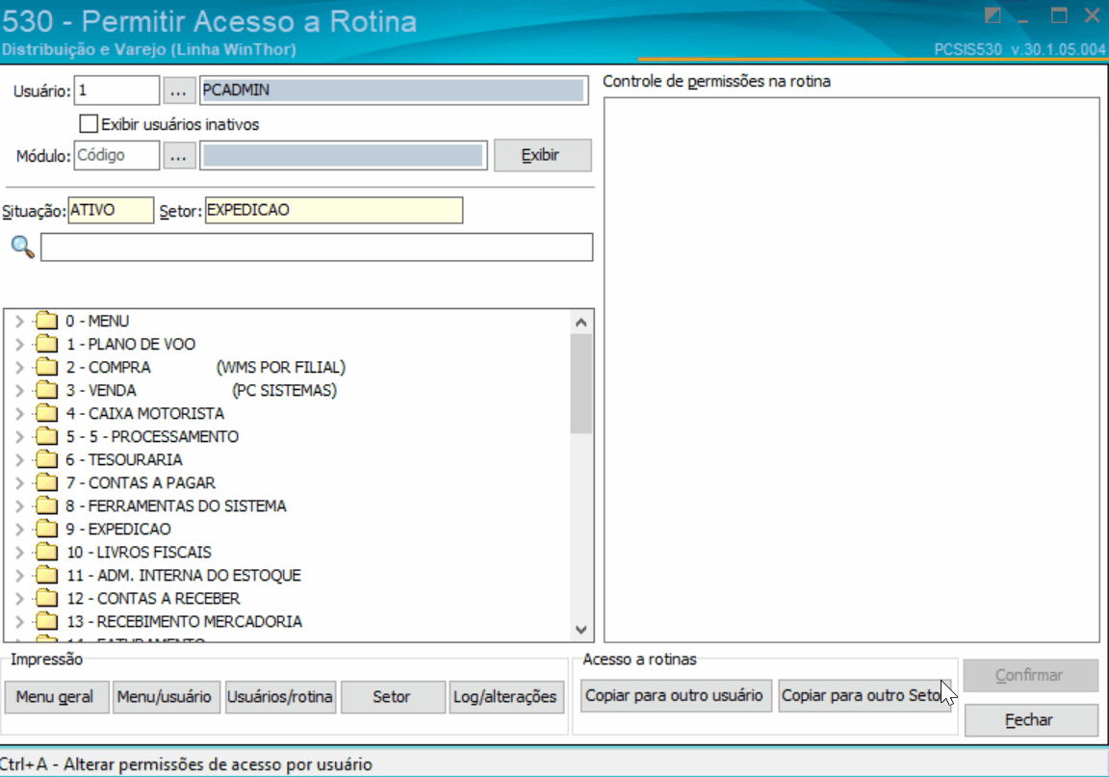Image resolution: width=1109 pixels, height=777 pixels.
Task: Click the Controle de permissões panel area
Action: tap(852, 370)
